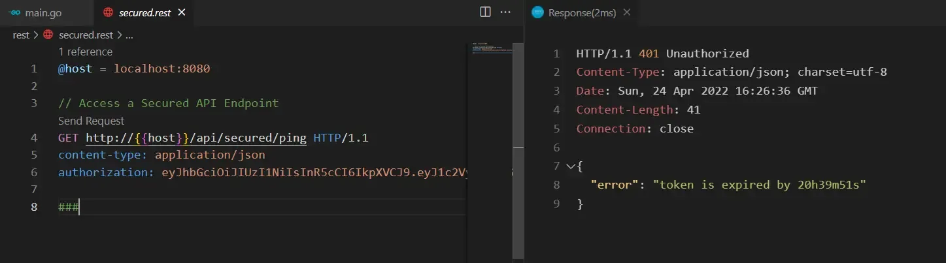Click Send Request above the GET line
This screenshot has width=946, height=263.
point(91,121)
